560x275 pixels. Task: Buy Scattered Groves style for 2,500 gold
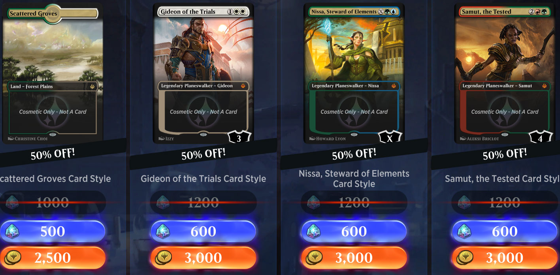[52, 258]
